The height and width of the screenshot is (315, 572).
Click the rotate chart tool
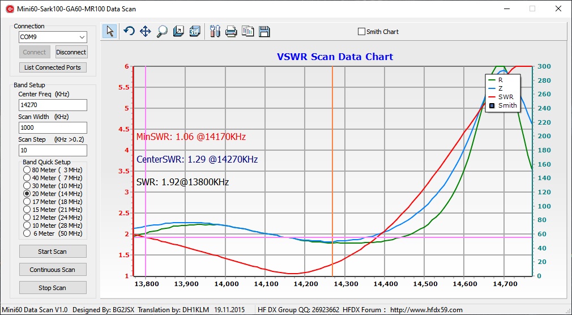point(129,31)
